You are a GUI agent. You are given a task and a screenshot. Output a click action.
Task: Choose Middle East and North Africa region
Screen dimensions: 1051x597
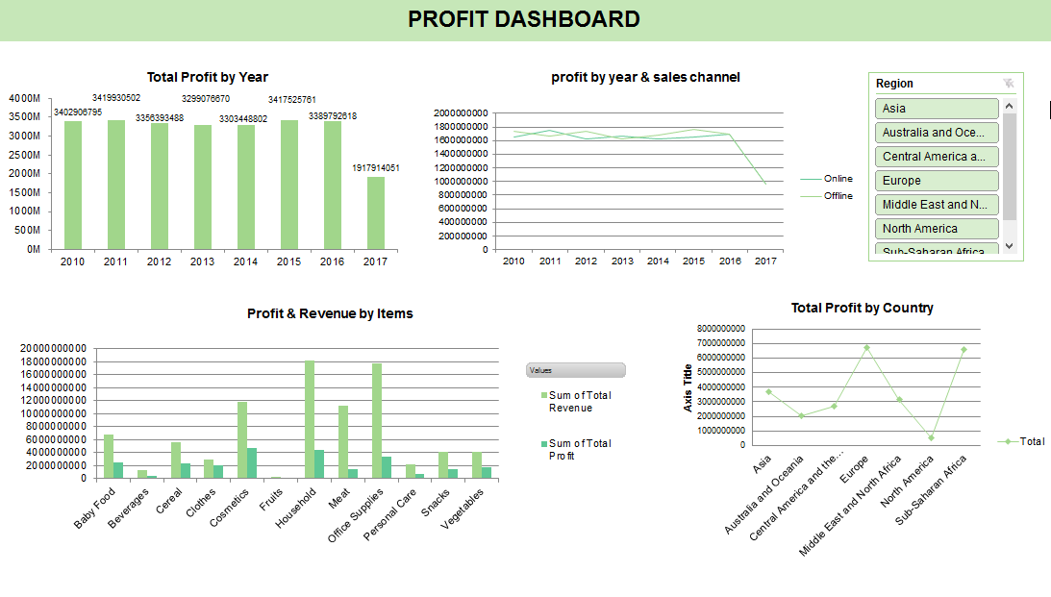pyautogui.click(x=937, y=204)
